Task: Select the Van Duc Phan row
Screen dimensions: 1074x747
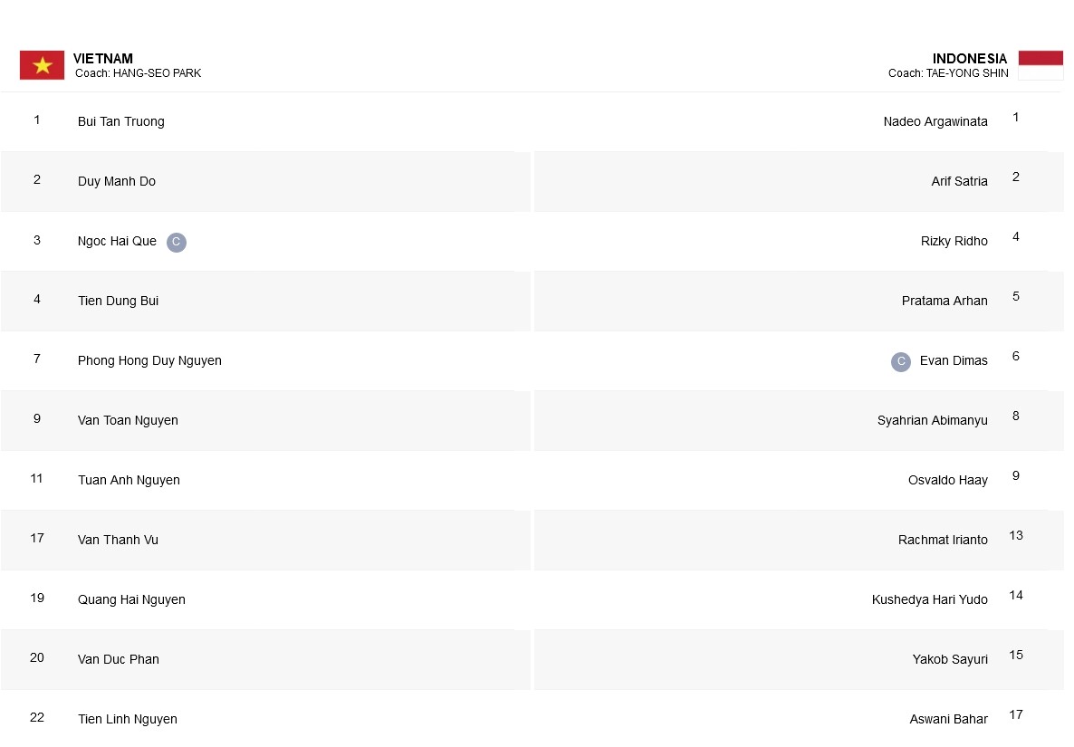Action: pyautogui.click(x=265, y=659)
